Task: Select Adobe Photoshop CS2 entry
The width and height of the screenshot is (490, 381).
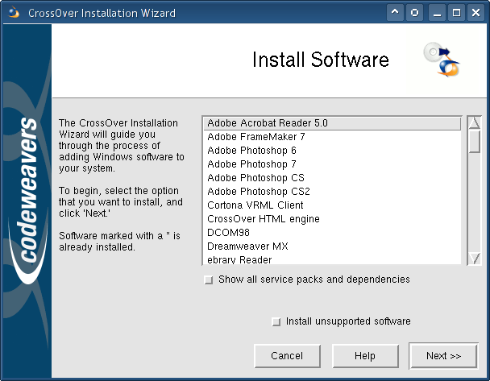Action: [x=332, y=192]
